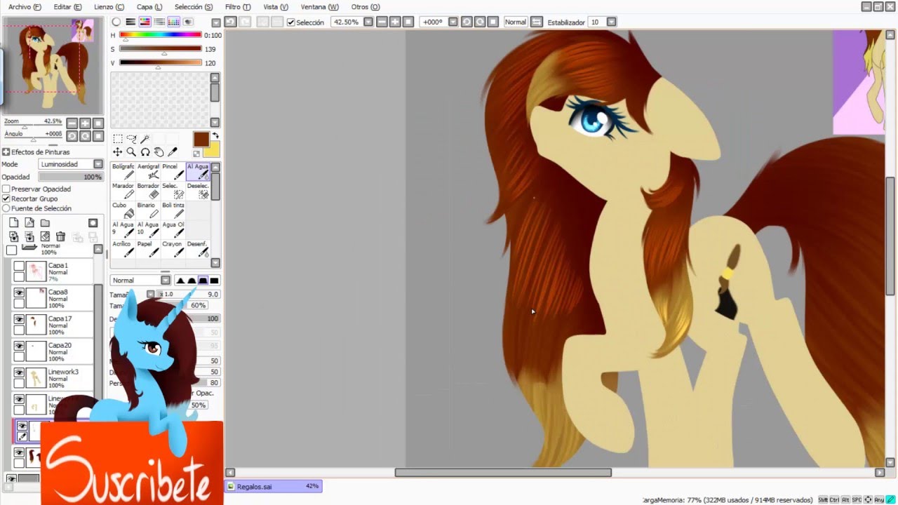This screenshot has width=898, height=505.
Task: Click the undo arrow in toolbar
Action: (230, 22)
